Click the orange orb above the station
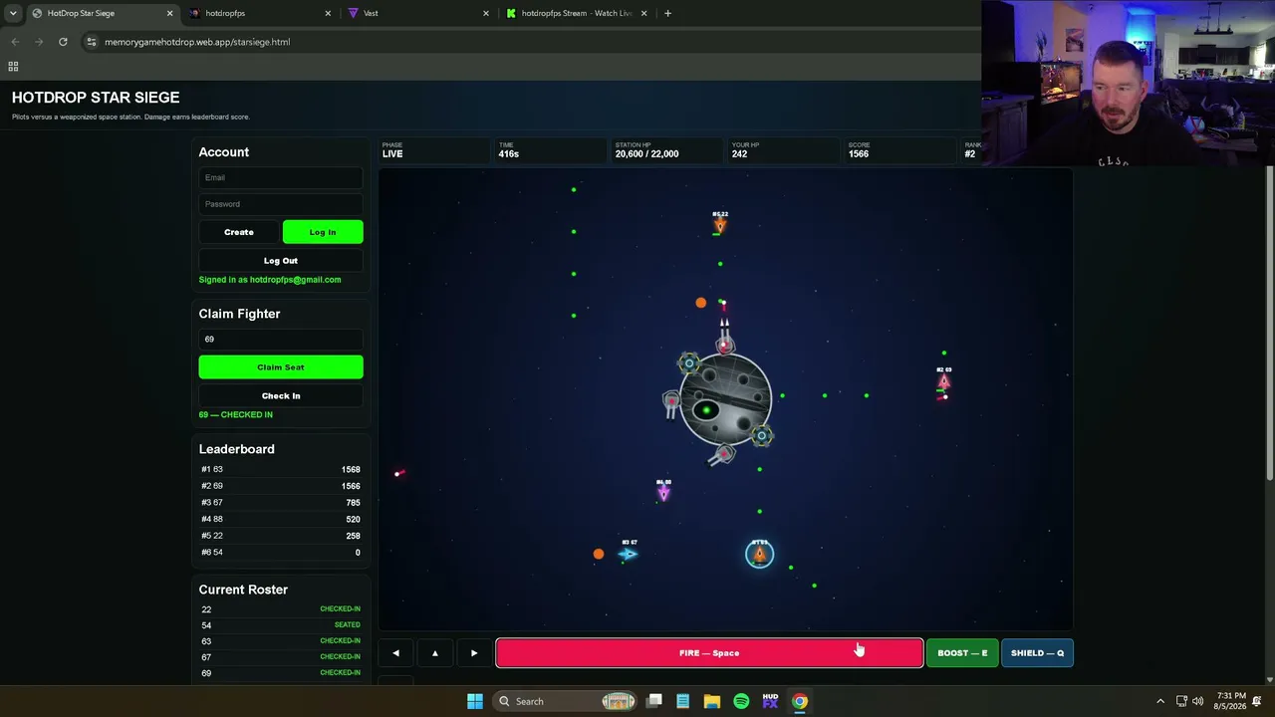Viewport: 1275px width, 717px height. pos(700,303)
